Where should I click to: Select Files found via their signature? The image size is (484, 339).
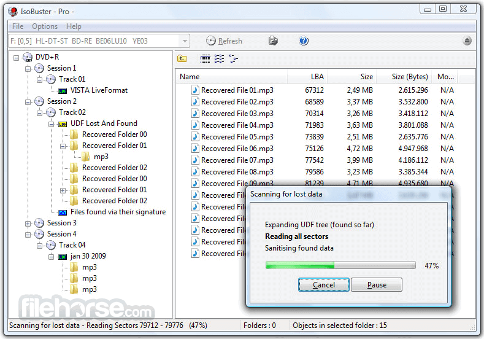point(118,212)
